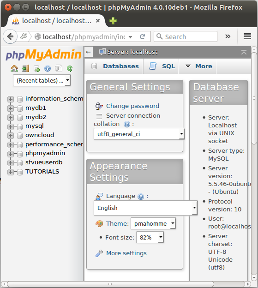Click the Log out door icon
258x288 pixels.
(25, 68)
